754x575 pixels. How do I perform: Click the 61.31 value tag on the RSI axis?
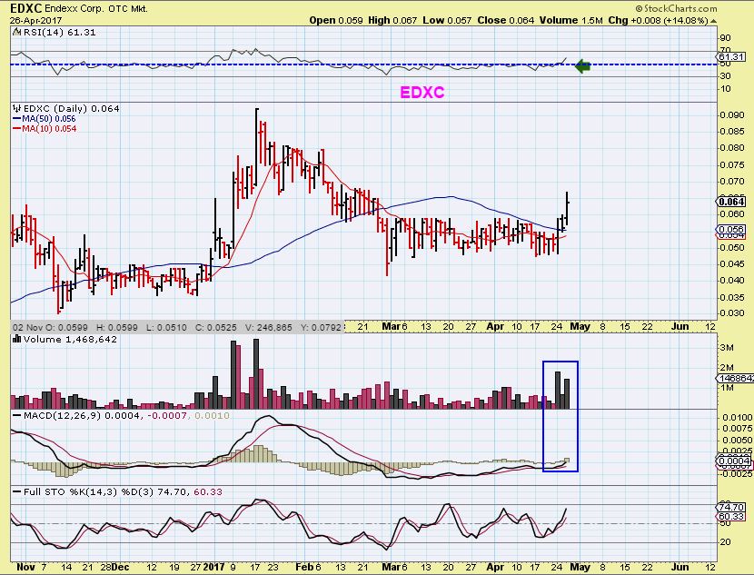pos(731,56)
